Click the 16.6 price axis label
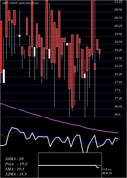 [117, 114]
